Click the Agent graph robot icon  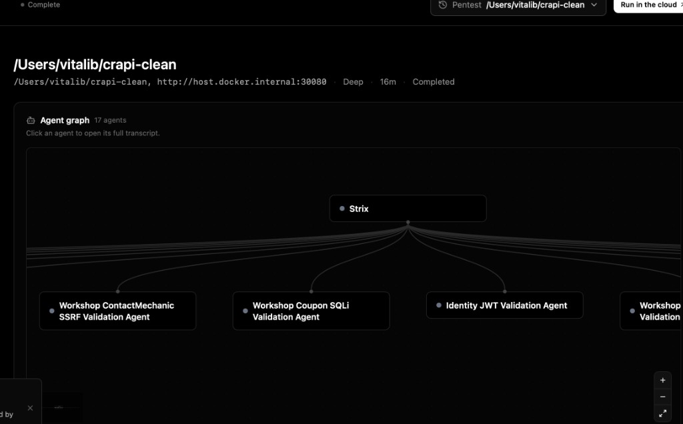coord(31,120)
